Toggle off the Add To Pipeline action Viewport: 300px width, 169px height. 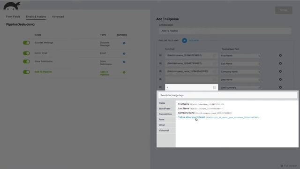(26, 72)
